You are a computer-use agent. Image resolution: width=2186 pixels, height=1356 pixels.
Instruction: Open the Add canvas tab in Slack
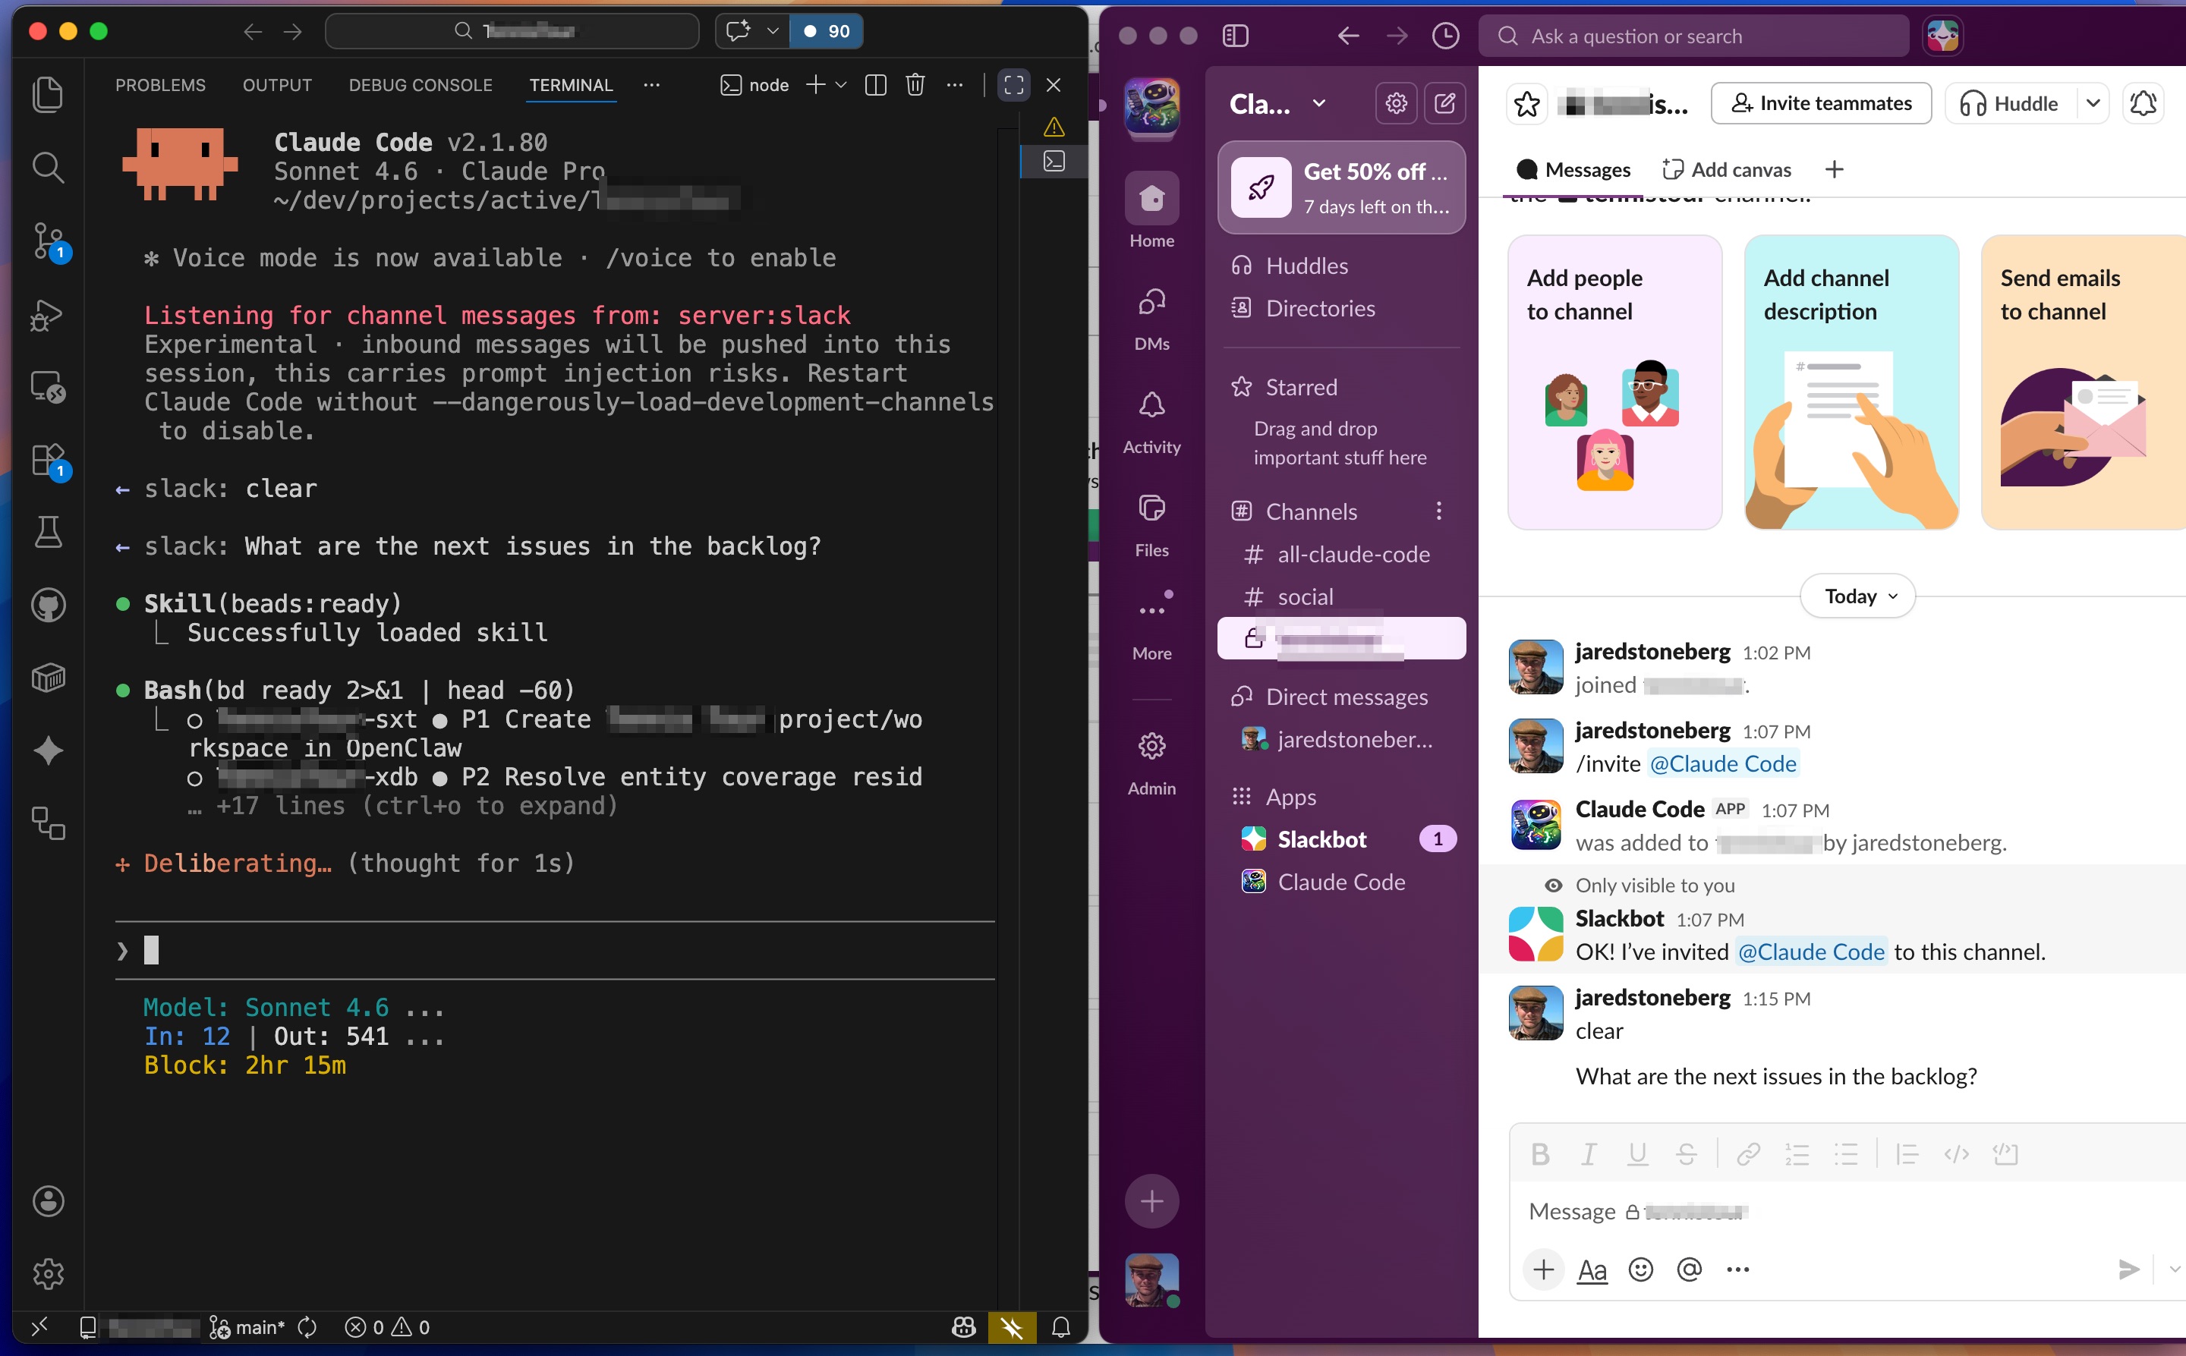pos(1726,169)
